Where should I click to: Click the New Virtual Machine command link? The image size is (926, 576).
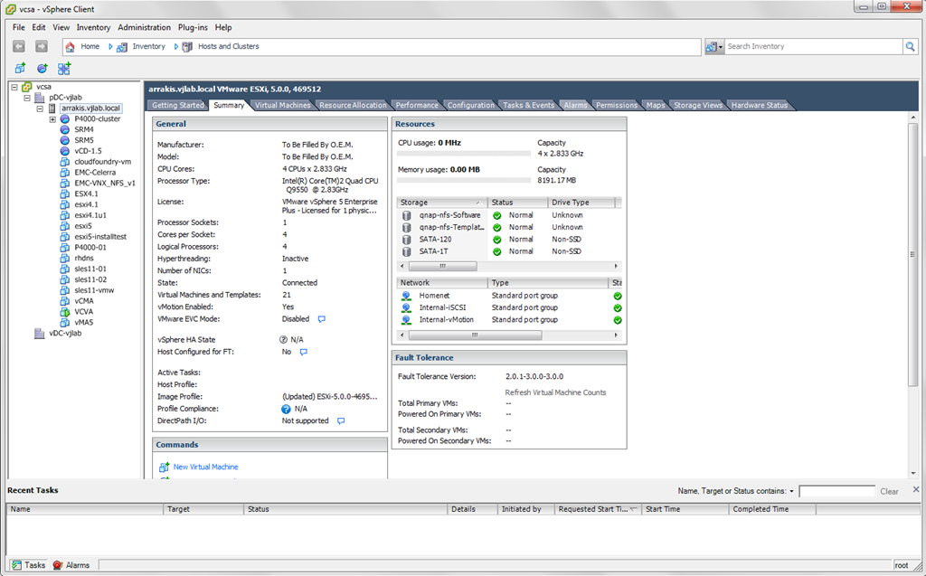[x=205, y=467]
